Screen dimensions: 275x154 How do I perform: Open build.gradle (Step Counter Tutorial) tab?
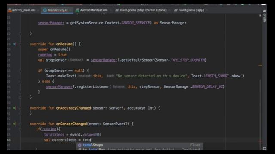[143, 10]
